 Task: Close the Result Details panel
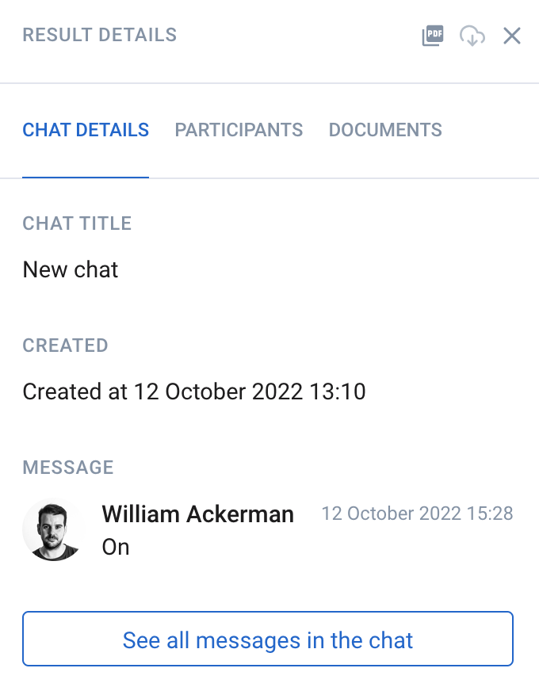click(512, 36)
